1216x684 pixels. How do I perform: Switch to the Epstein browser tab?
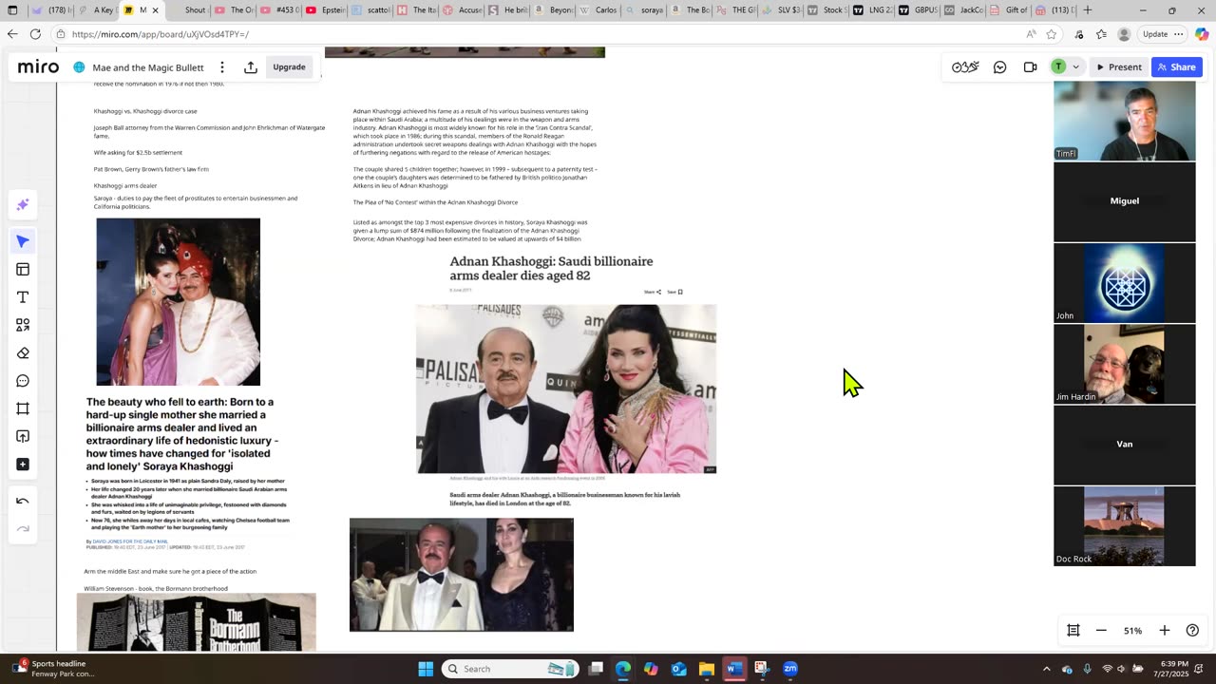coord(326,10)
